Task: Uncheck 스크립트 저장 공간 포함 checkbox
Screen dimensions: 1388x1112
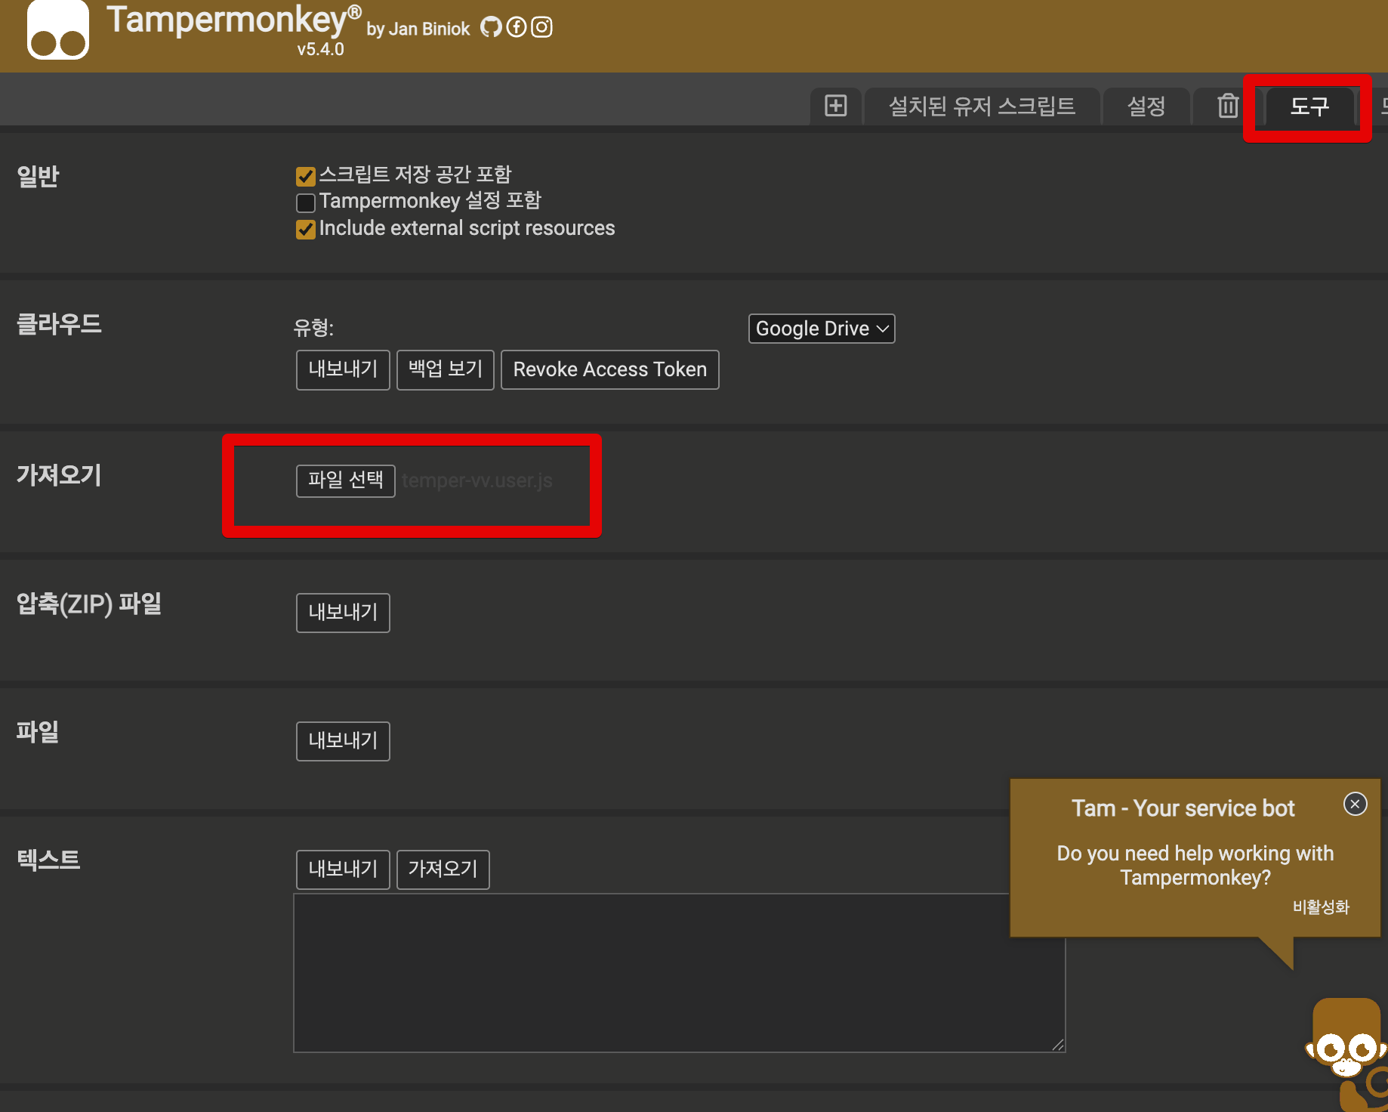Action: (306, 176)
